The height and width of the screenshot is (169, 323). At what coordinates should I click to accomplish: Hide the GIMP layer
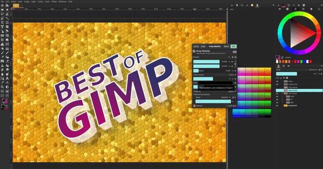click(x=277, y=96)
